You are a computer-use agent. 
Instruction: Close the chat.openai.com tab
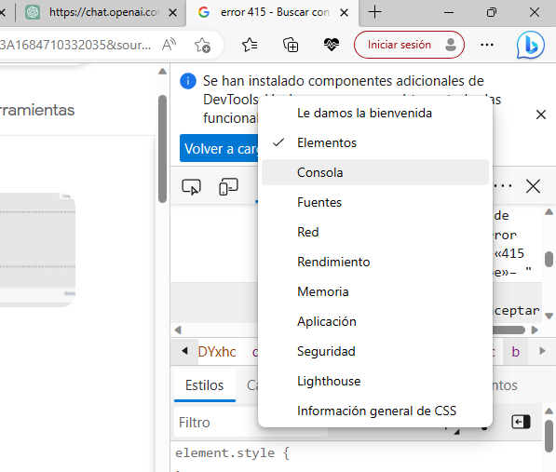click(172, 13)
